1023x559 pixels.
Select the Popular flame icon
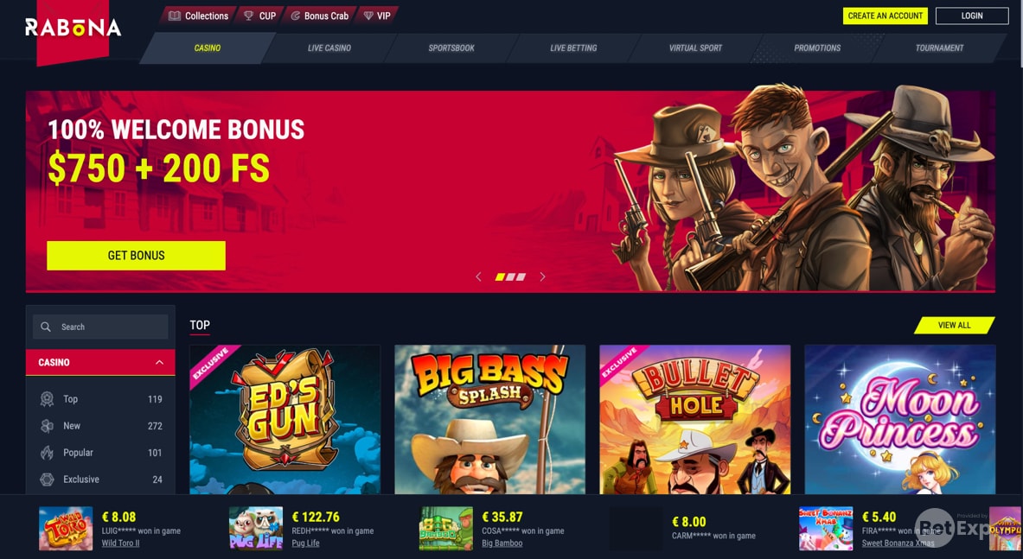[x=47, y=453]
